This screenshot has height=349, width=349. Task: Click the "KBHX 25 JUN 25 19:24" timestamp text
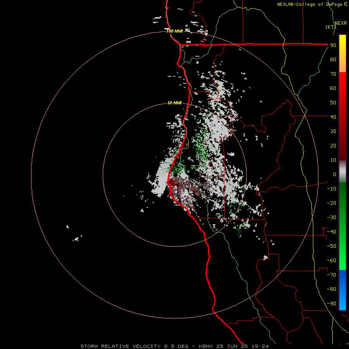234,346
